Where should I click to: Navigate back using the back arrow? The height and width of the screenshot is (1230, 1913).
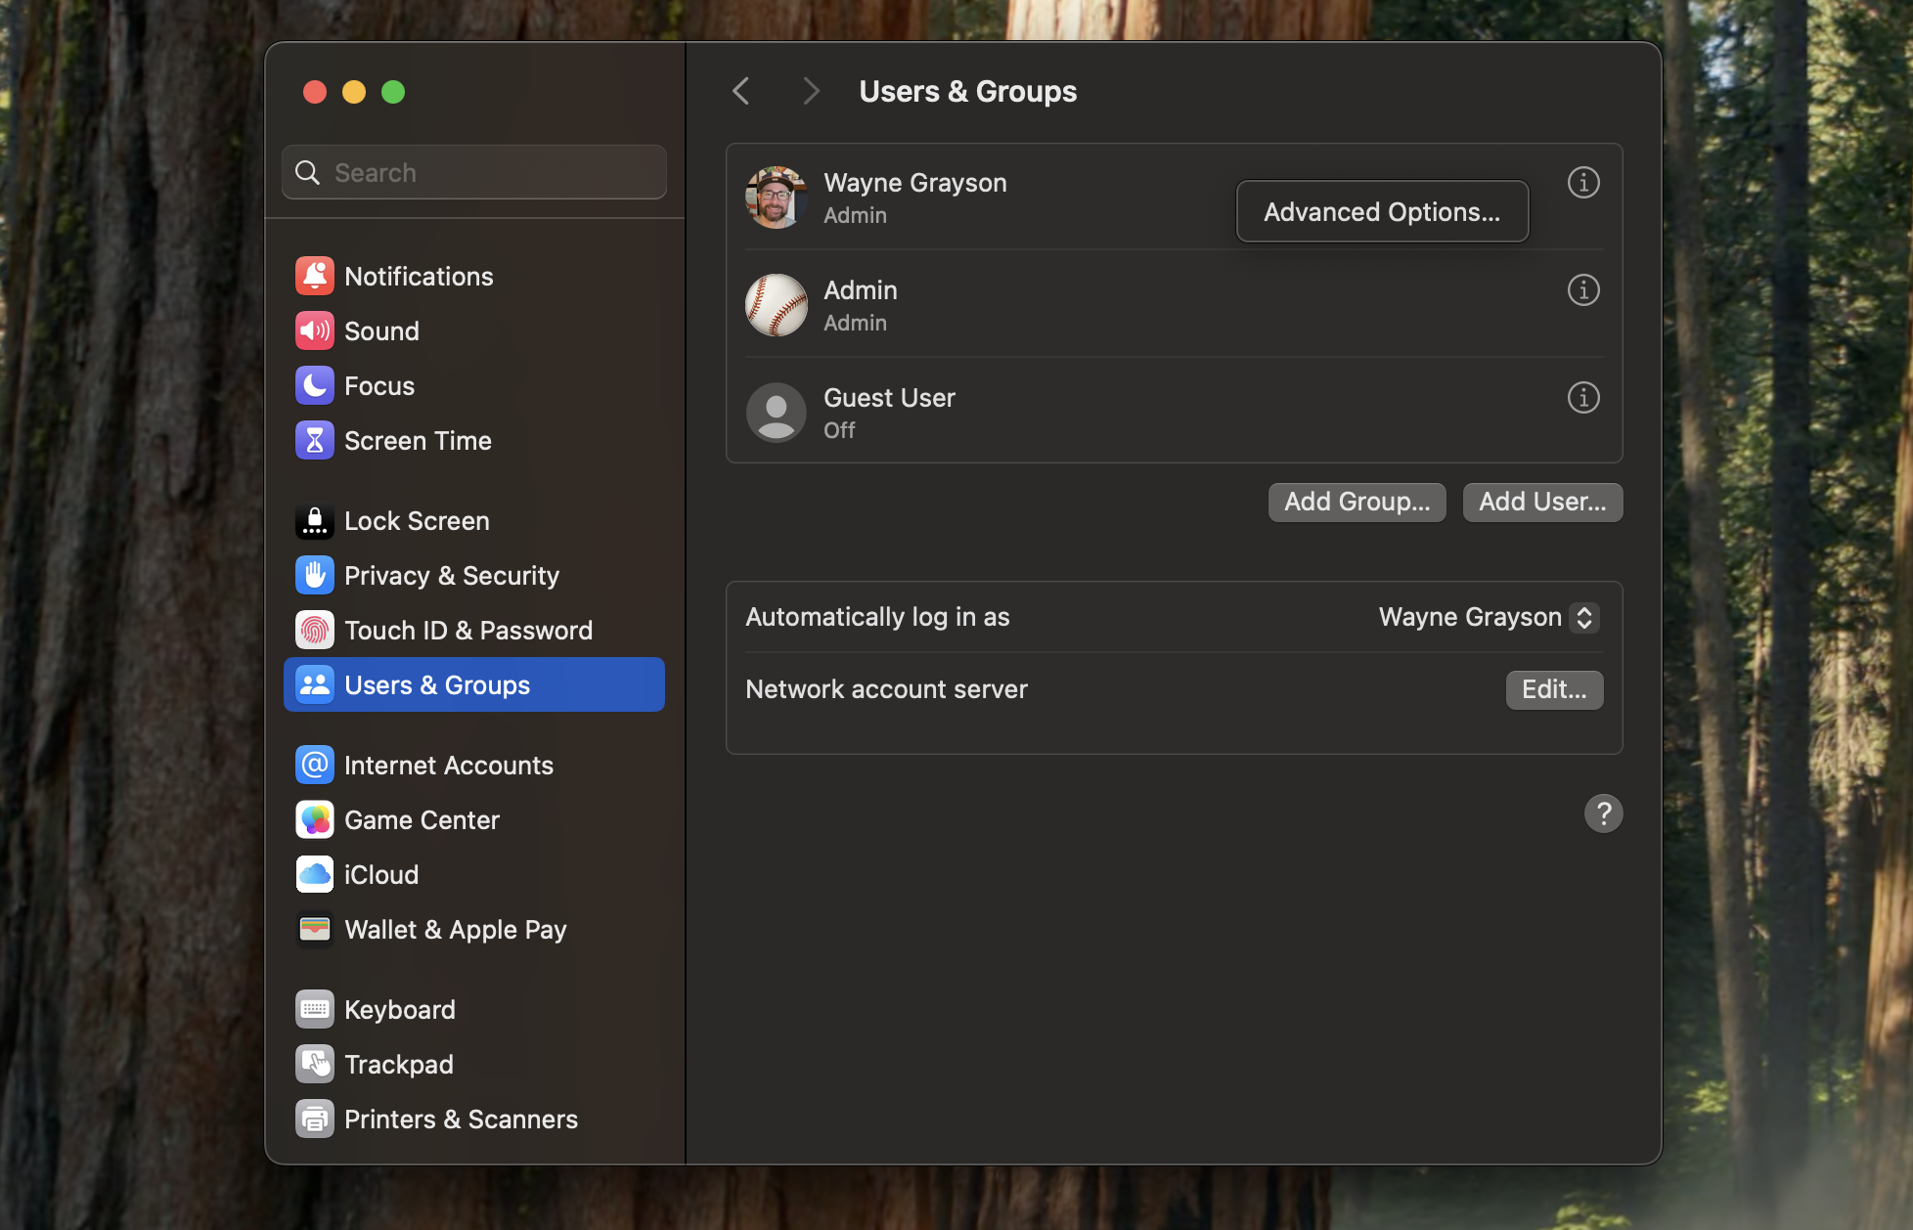click(x=740, y=90)
